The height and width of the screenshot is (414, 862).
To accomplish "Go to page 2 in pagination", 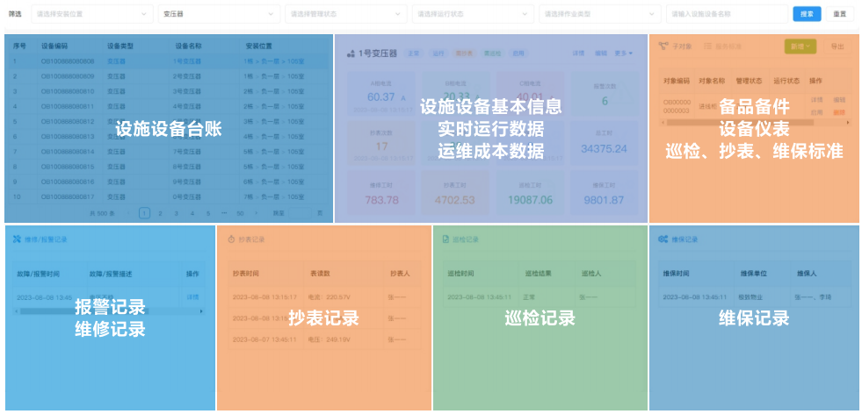I will [x=160, y=213].
